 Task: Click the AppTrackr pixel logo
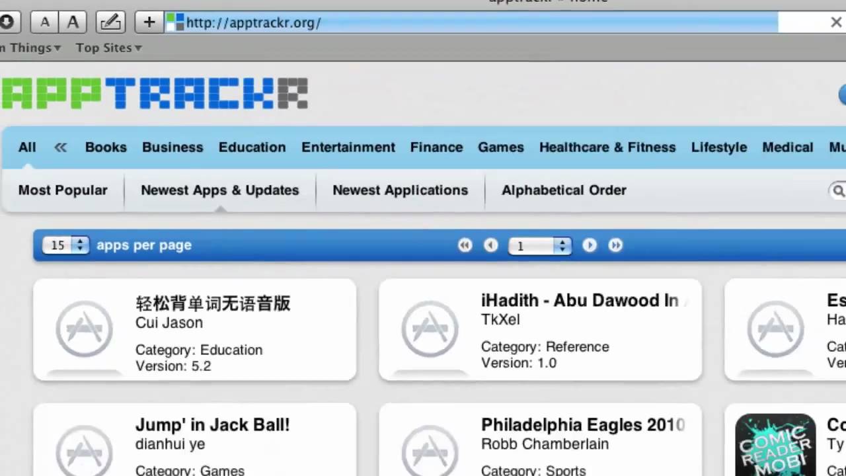coord(154,93)
